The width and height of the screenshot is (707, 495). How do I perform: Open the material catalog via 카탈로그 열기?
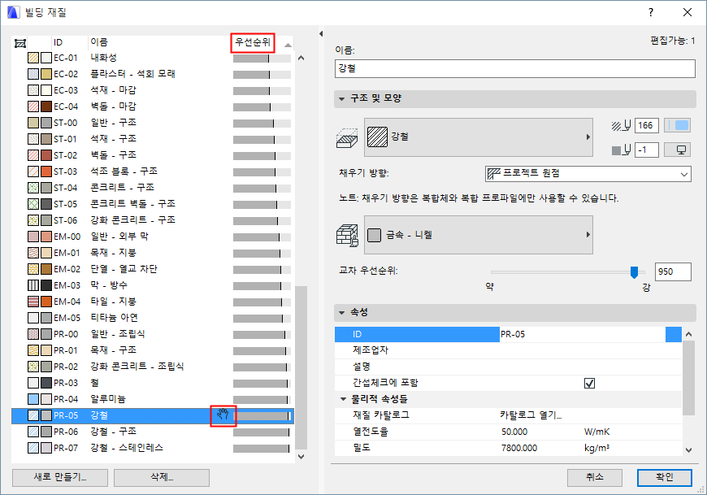pyautogui.click(x=530, y=415)
